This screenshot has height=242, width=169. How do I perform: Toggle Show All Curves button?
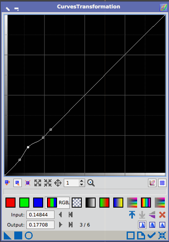pos(152,183)
